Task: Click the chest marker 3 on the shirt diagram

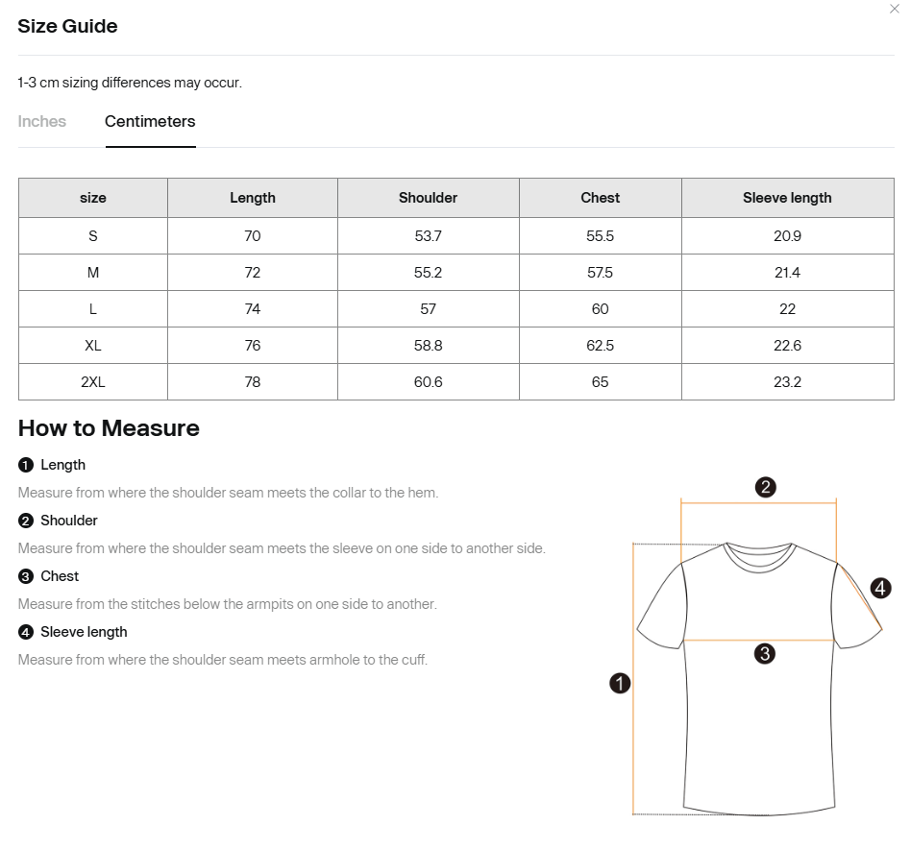Action: coord(764,654)
